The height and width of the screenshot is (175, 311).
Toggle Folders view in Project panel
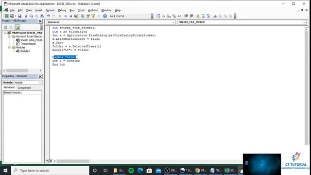(x=17, y=27)
